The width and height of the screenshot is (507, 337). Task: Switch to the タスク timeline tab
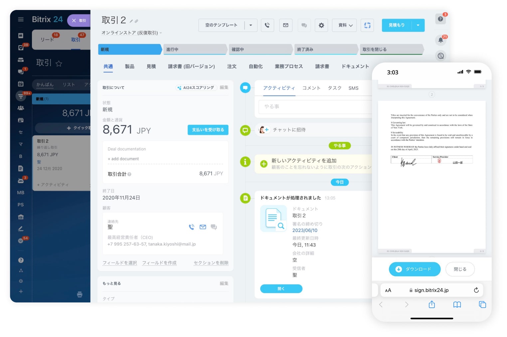(335, 88)
